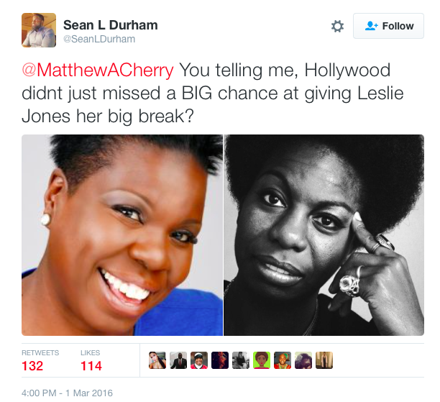
Task: Open first liker avatar in the row
Action: tap(157, 360)
